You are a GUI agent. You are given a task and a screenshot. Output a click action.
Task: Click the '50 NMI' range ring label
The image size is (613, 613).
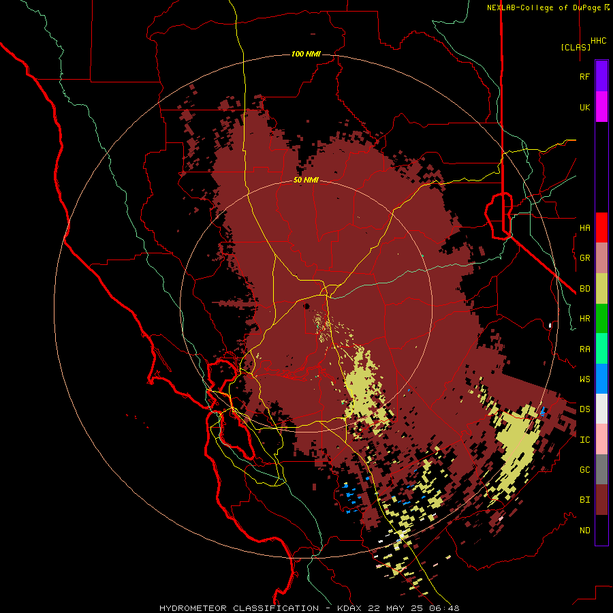(306, 180)
